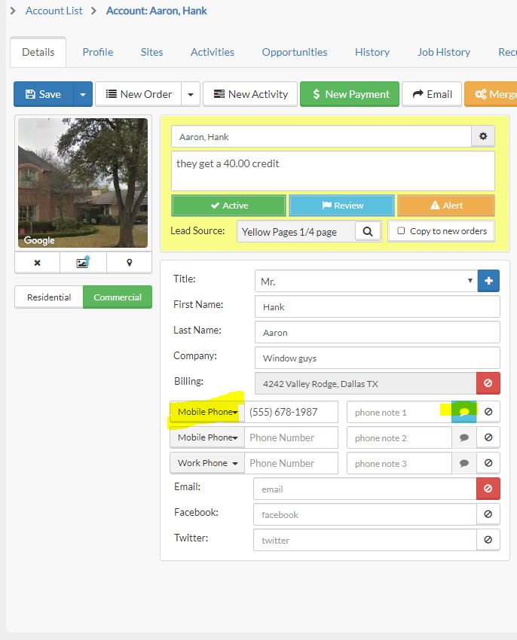Remove photo with the X icon
The width and height of the screenshot is (517, 640).
(37, 263)
